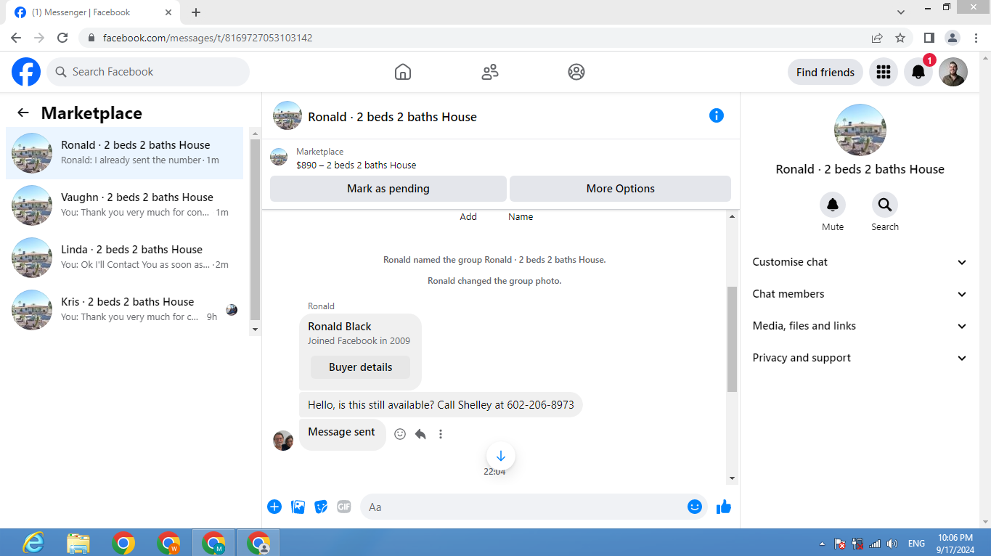
Task: Mute the chat with the bell icon
Action: point(833,205)
